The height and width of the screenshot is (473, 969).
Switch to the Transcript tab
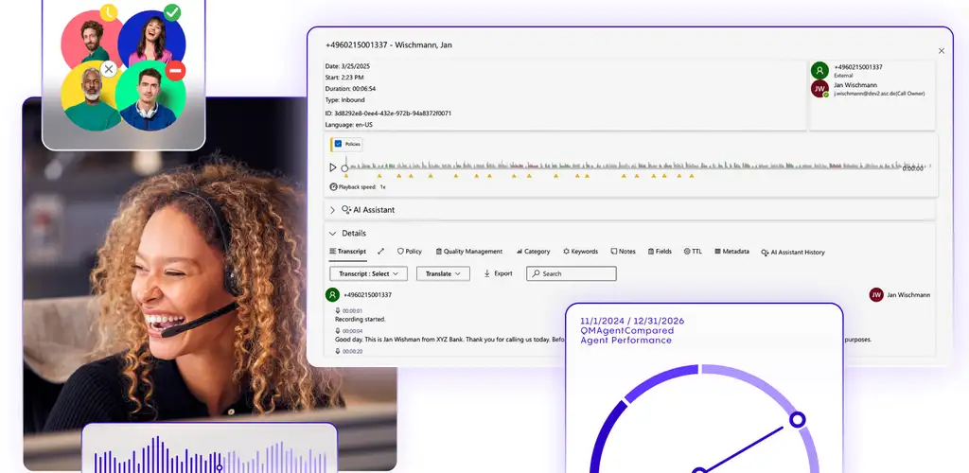347,252
